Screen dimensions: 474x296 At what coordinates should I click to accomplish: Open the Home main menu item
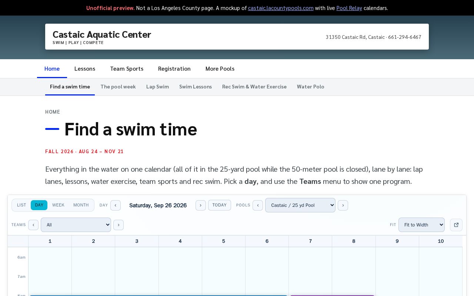point(52,68)
